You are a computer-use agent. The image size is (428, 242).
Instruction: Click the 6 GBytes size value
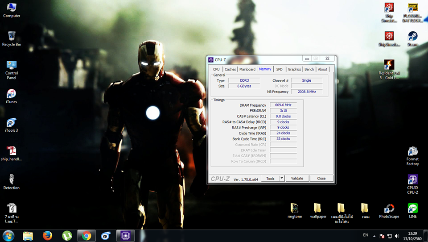click(244, 86)
